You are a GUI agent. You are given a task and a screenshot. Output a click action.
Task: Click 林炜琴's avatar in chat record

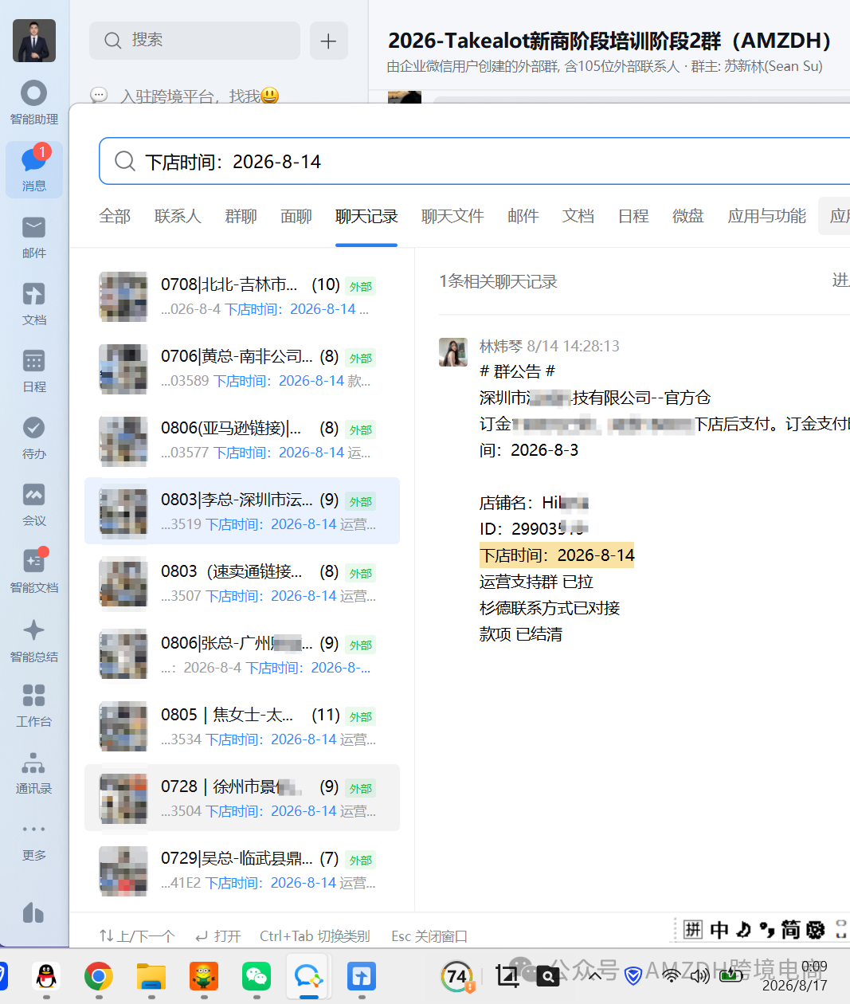453,351
